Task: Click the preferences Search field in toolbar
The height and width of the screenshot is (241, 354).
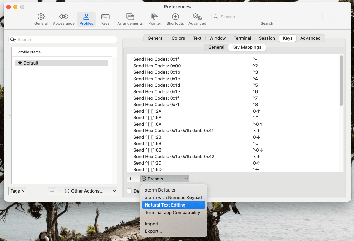Action: [x=267, y=17]
